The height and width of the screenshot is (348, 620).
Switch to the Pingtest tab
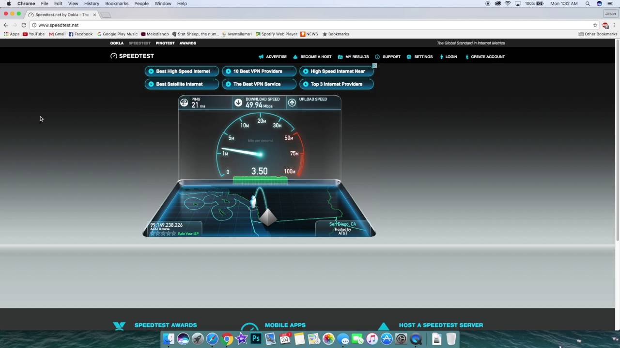pos(165,43)
